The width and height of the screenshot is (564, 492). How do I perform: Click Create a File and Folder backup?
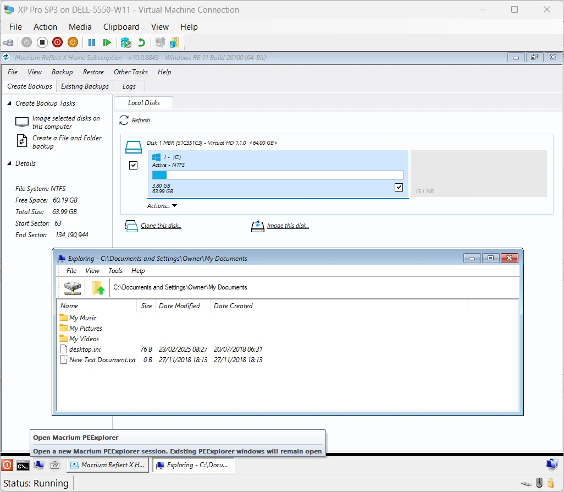click(67, 143)
